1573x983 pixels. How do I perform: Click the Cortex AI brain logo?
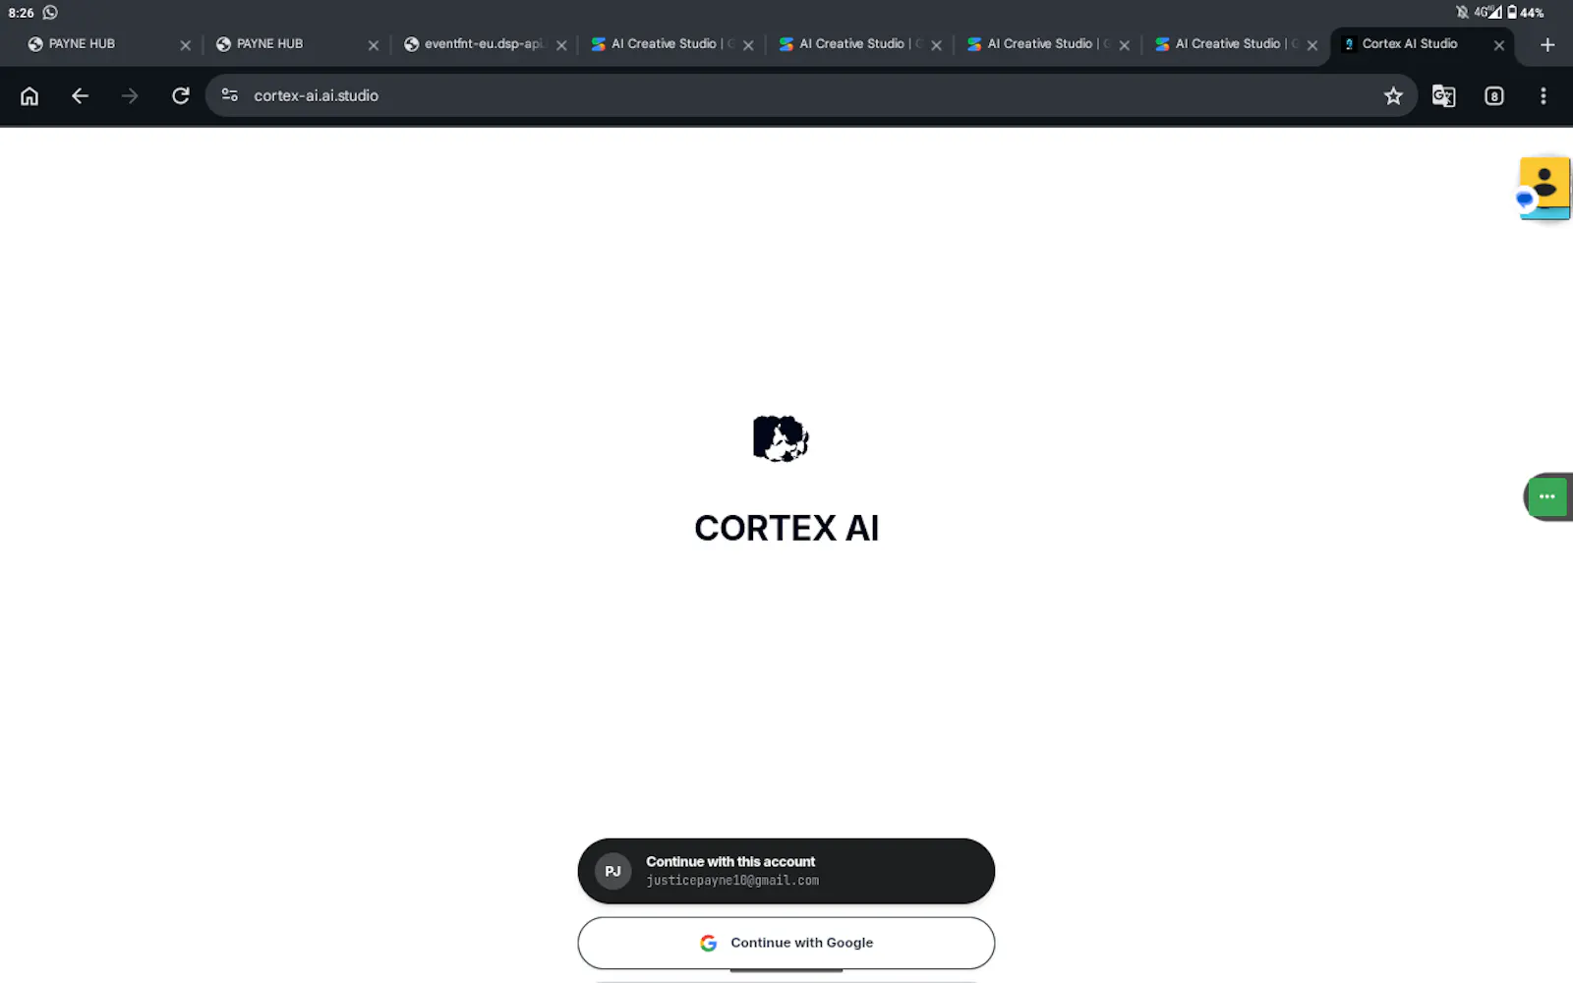coord(781,438)
